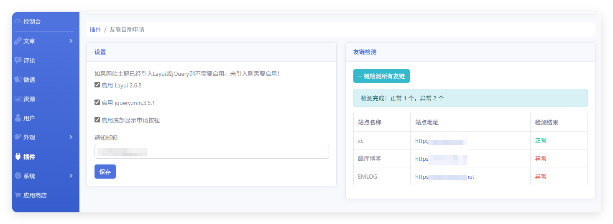Select the 插件 plug icon

(x=18, y=157)
